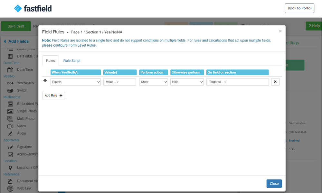Open the Equals condition dropdown

76,82
